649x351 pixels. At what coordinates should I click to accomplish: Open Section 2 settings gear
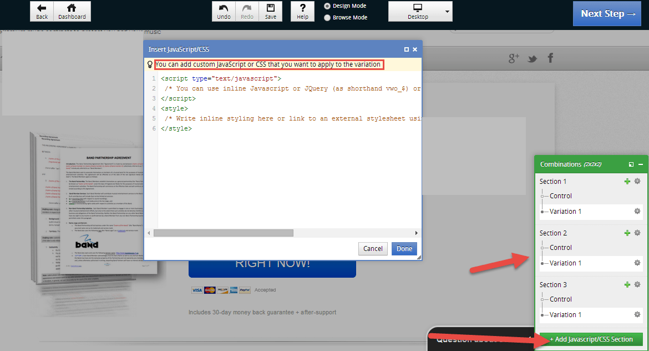pyautogui.click(x=637, y=233)
